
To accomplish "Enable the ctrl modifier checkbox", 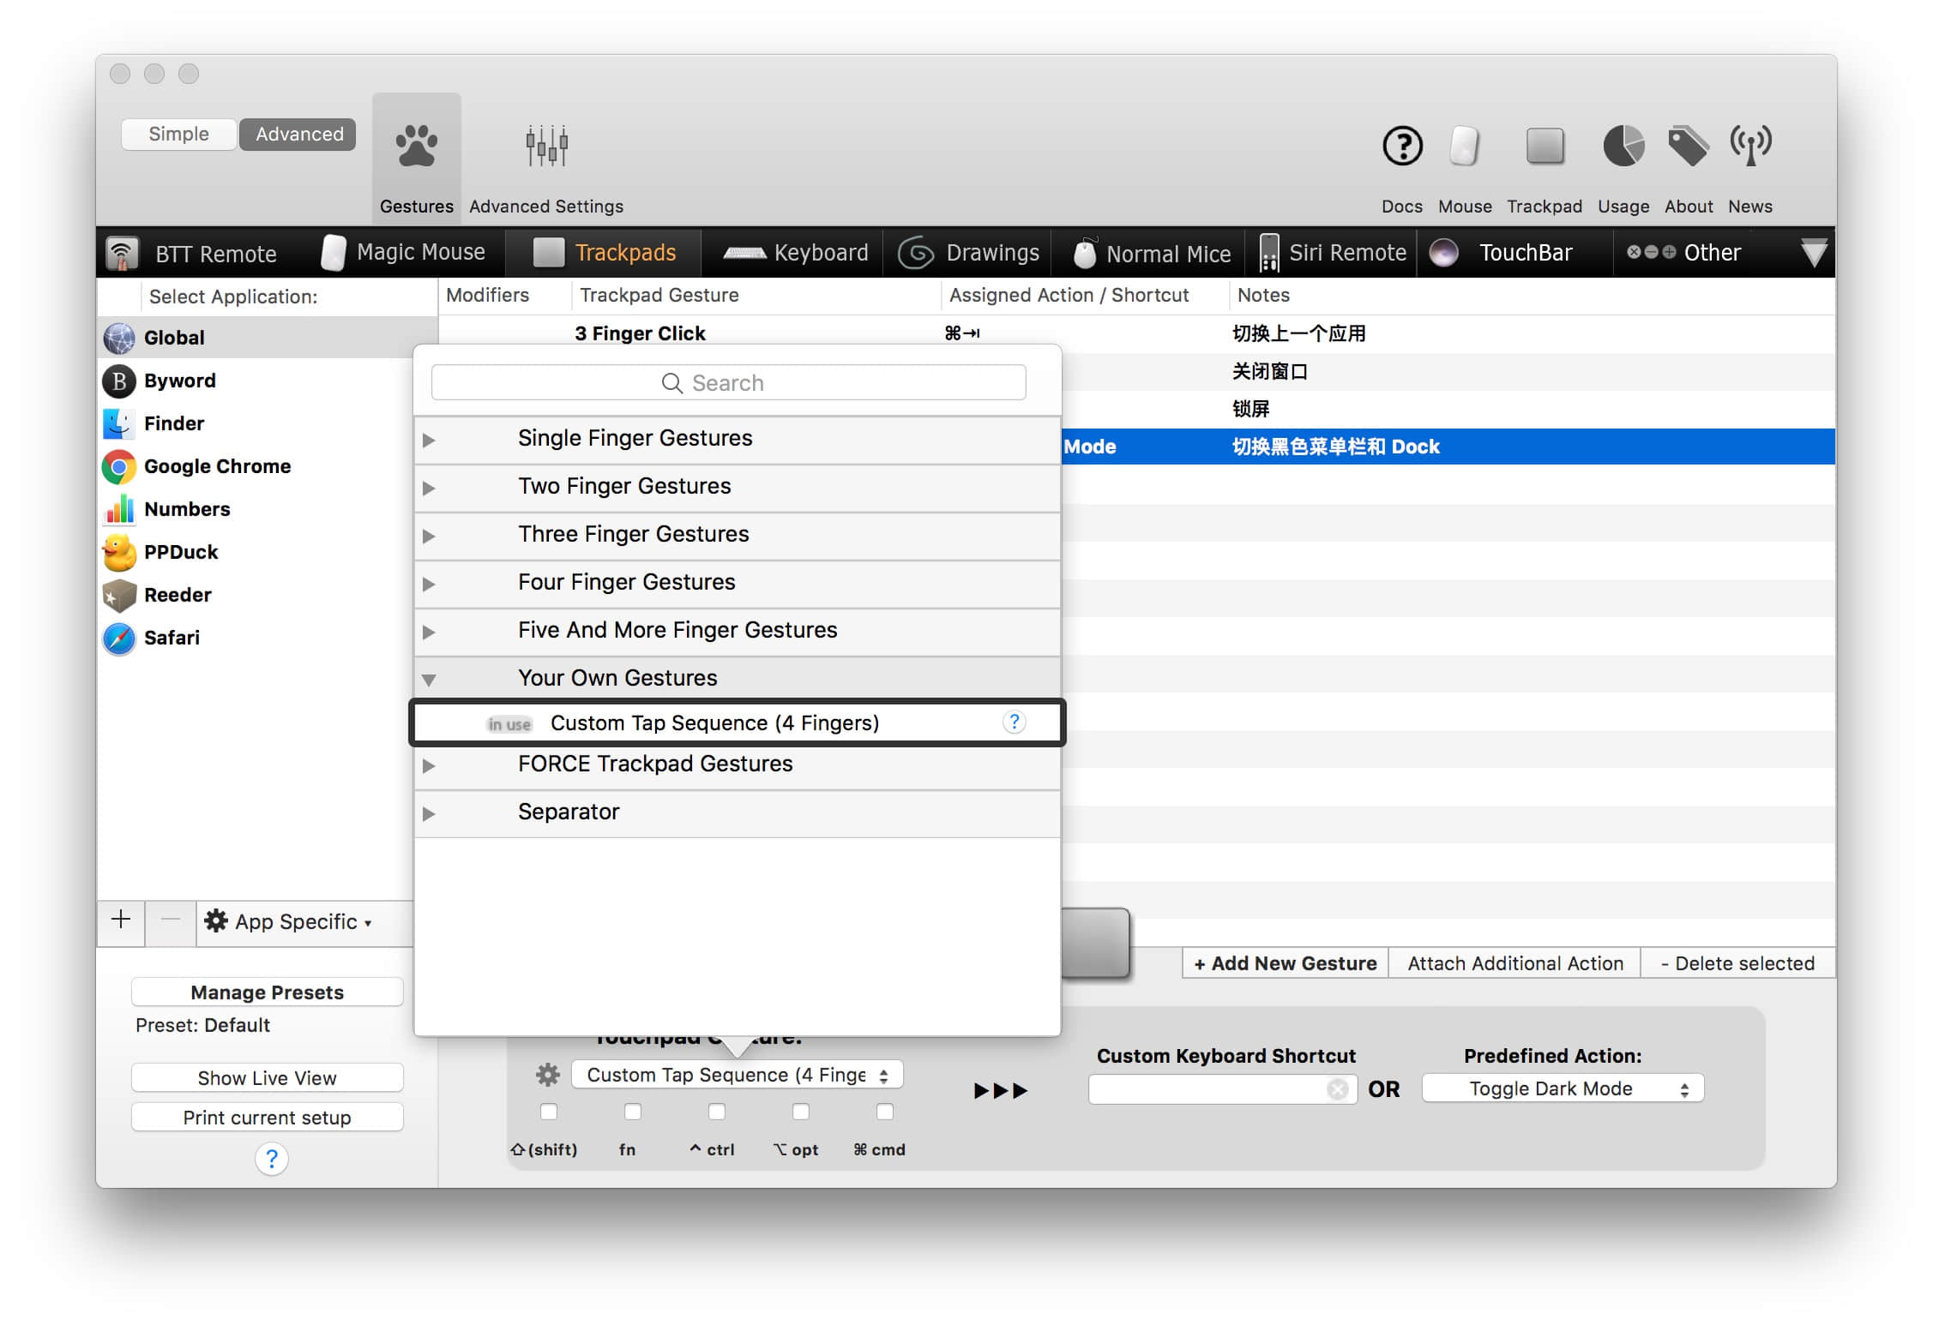I will (717, 1112).
